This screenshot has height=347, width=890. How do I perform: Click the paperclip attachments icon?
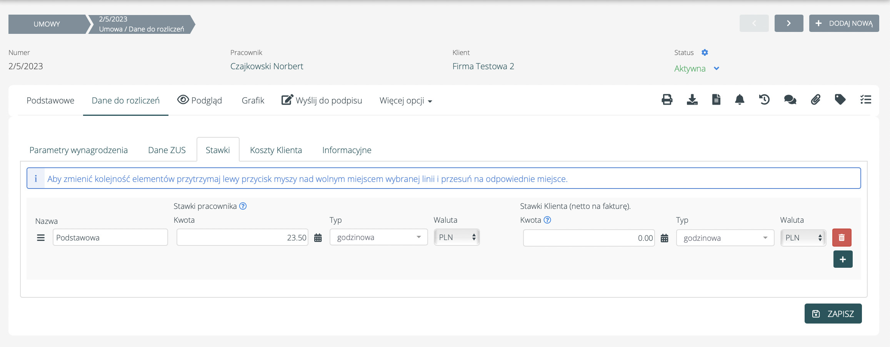pos(815,100)
